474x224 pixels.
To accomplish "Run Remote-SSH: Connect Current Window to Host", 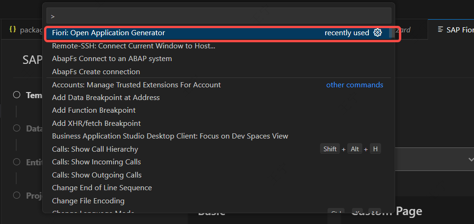I will (x=219, y=46).
